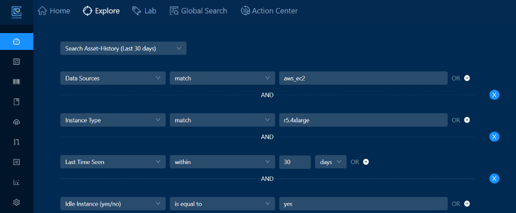This screenshot has height=213, width=516.
Task: Remove the Instance Type filter with X
Action: pos(494,137)
